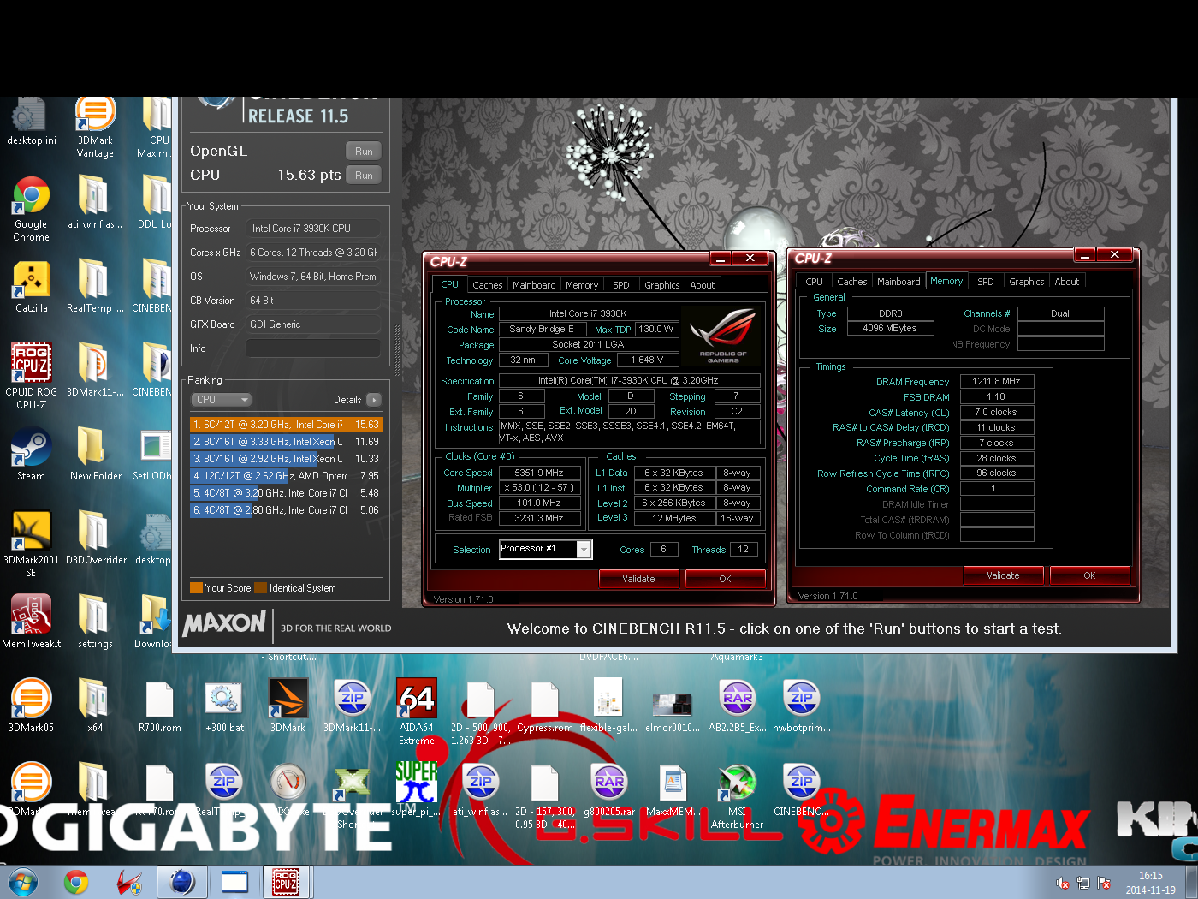Viewport: 1198px width, 899px height.
Task: Open the Steam desktop shortcut
Action: (31, 454)
